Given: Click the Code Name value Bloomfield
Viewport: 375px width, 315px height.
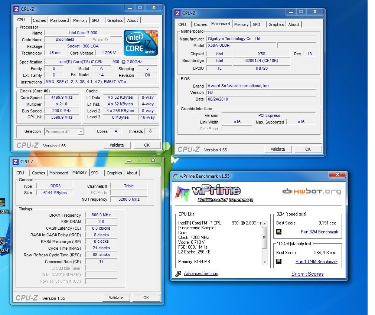Looking at the screenshot, I should tap(65, 39).
